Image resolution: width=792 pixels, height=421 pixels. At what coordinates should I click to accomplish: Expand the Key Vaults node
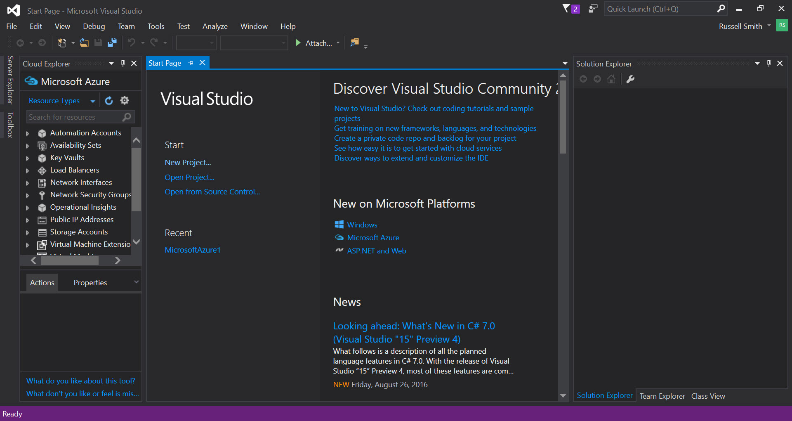point(28,158)
